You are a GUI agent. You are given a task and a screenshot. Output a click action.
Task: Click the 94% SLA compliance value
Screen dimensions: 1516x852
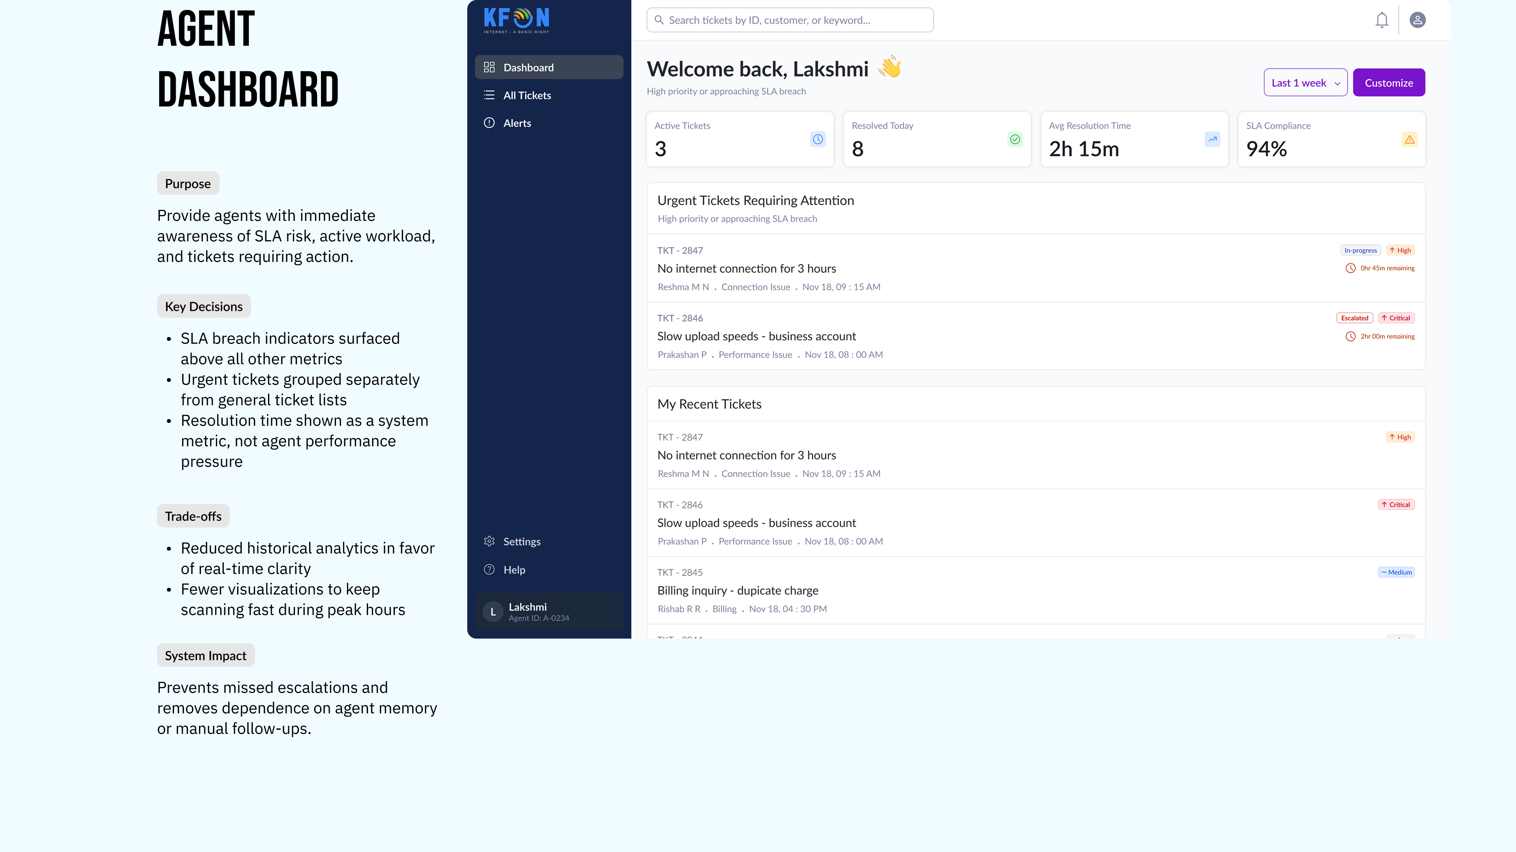[x=1266, y=149]
